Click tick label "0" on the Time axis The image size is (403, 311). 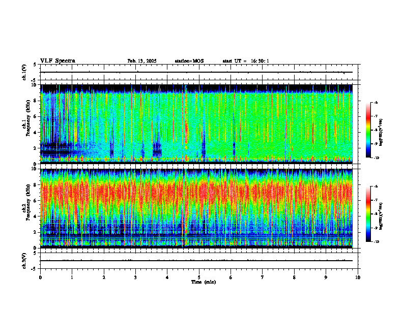coord(40,277)
